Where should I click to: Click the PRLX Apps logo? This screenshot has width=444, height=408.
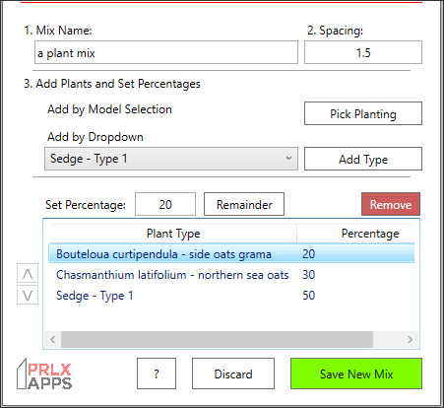coord(44,374)
